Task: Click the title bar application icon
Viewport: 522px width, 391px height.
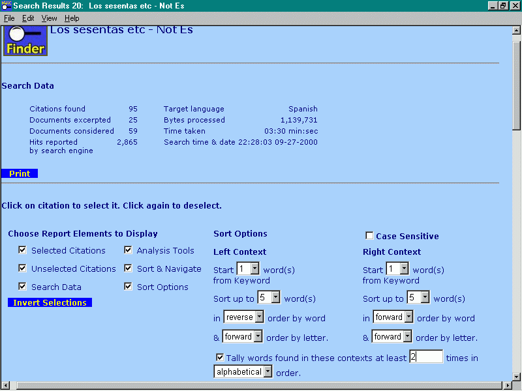Action: click(7, 6)
